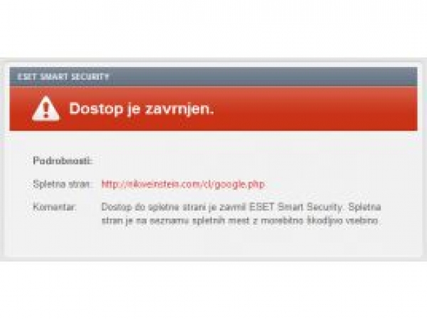
Task: Open the blocked google.php URL link
Action: (183, 184)
